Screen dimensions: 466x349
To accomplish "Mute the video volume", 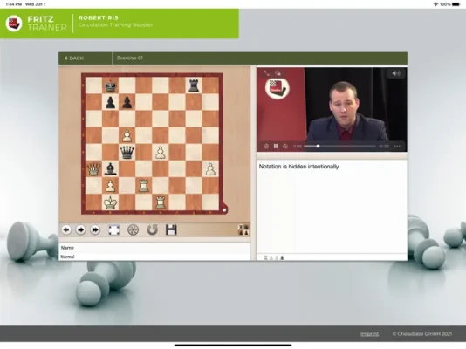I will pyautogui.click(x=396, y=73).
